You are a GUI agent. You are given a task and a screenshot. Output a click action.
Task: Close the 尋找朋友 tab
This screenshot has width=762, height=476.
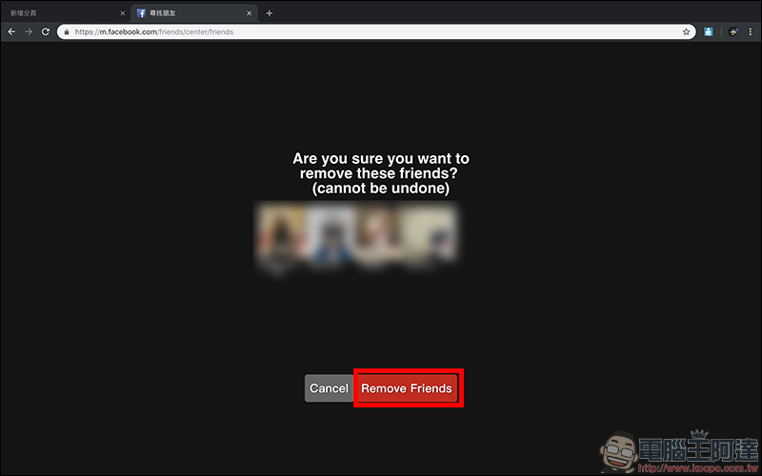pos(250,13)
